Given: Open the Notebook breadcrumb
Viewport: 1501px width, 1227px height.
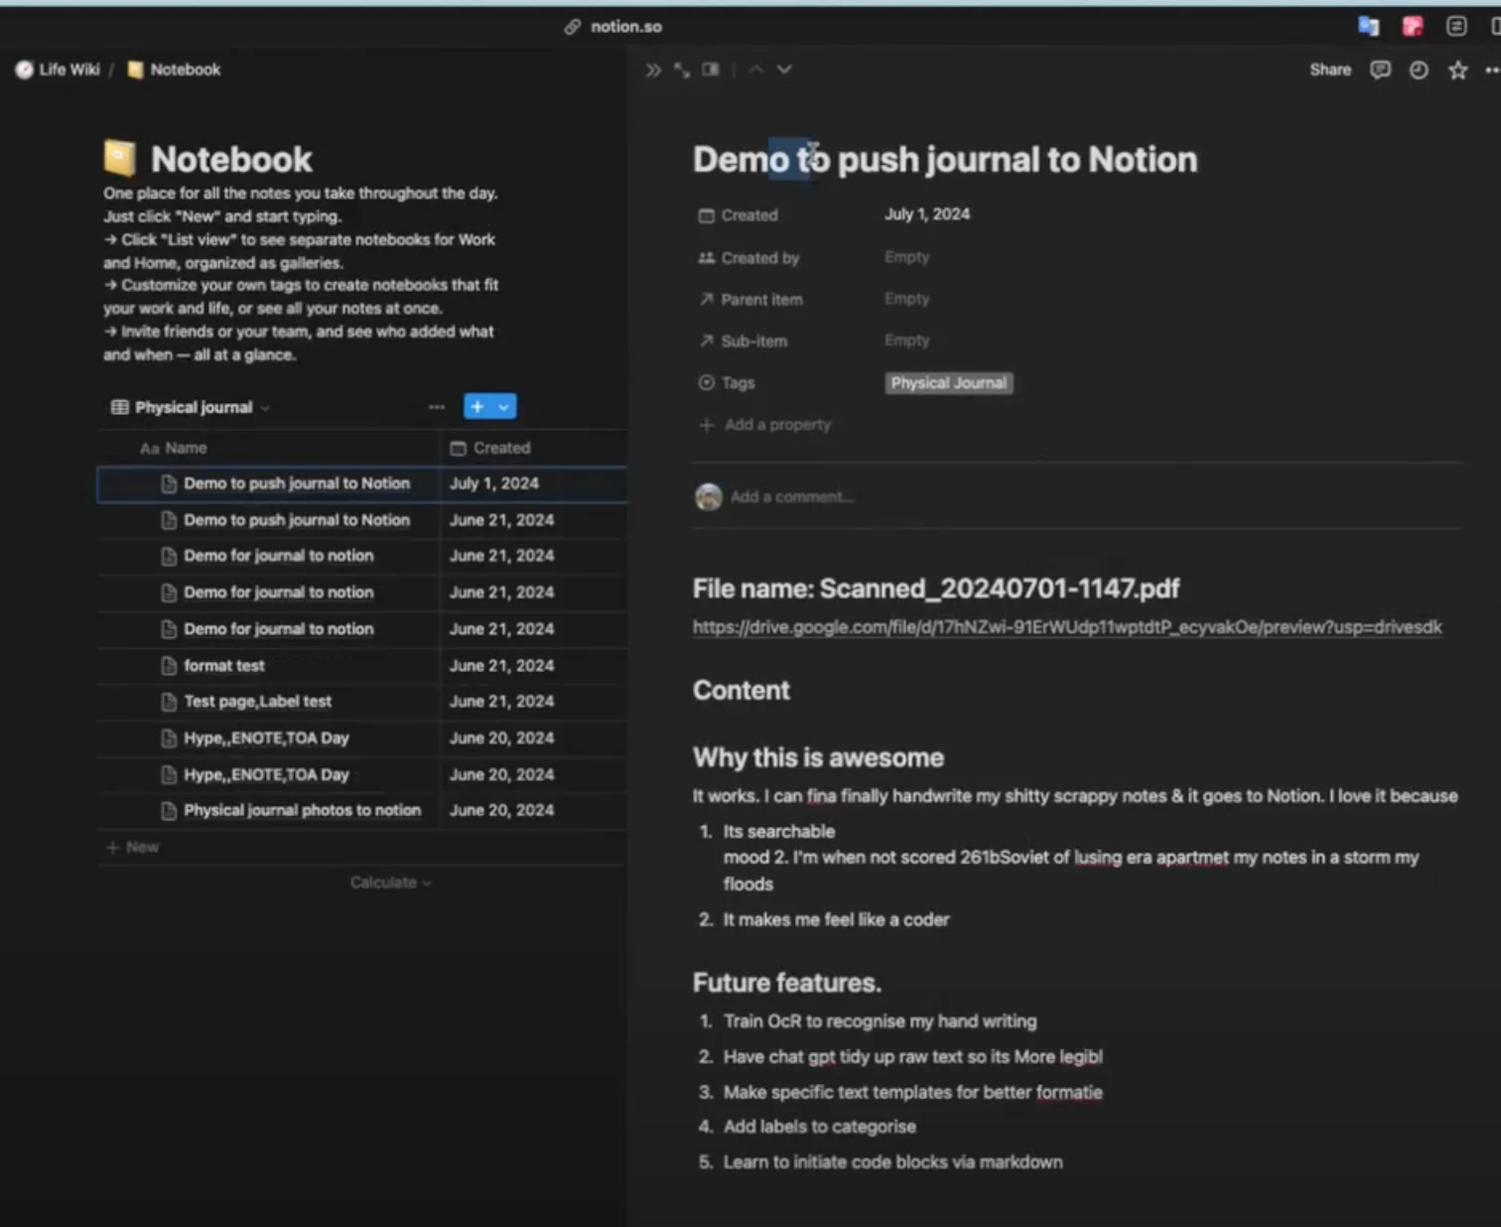Looking at the screenshot, I should (174, 69).
